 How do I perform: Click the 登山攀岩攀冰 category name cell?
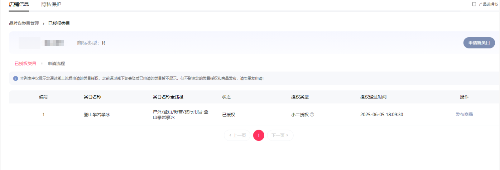[97, 115]
